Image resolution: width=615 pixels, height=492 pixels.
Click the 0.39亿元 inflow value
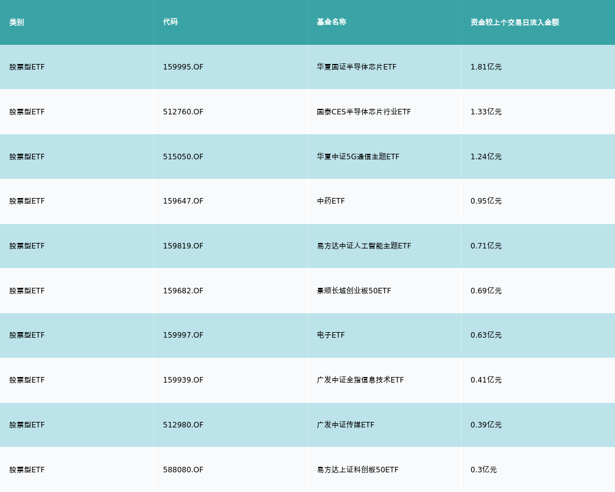tap(486, 425)
